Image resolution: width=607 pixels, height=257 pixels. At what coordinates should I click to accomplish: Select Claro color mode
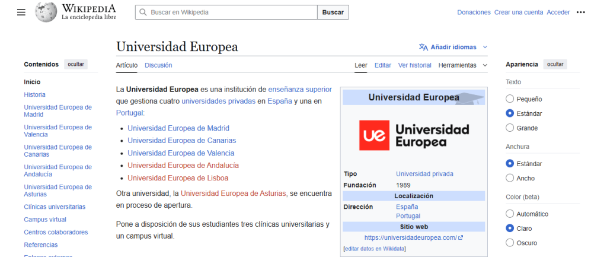pyautogui.click(x=510, y=229)
